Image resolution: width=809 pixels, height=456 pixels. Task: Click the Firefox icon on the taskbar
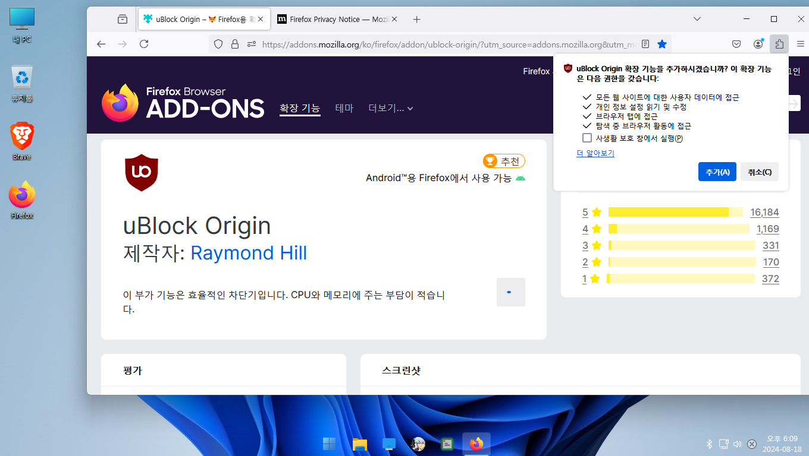point(476,444)
